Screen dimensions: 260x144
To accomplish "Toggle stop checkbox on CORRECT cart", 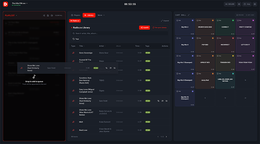I will pos(218,21).
